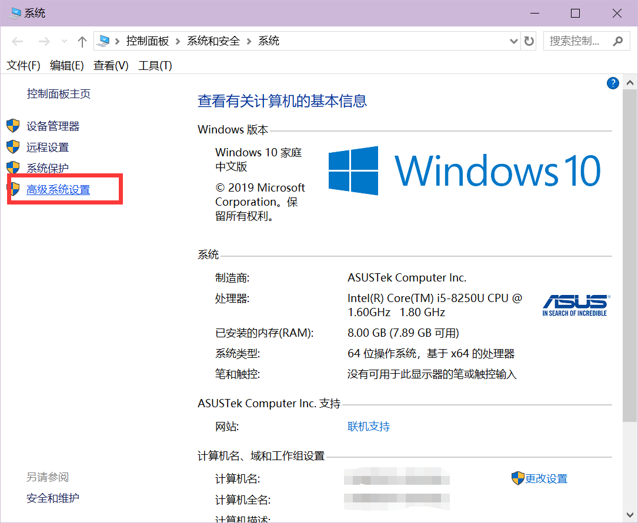Open the 文件(F) menu

23,65
